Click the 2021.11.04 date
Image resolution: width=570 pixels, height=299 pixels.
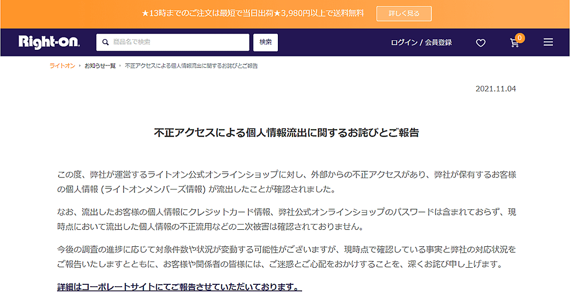tap(495, 89)
